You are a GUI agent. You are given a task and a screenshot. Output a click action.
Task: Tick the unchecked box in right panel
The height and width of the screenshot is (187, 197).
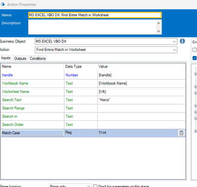click(x=195, y=50)
